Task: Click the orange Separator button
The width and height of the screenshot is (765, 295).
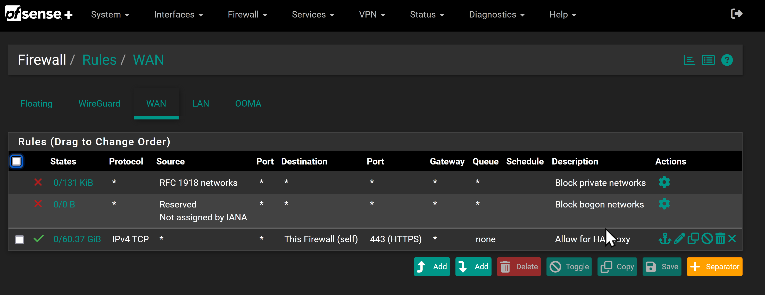Action: tap(714, 266)
